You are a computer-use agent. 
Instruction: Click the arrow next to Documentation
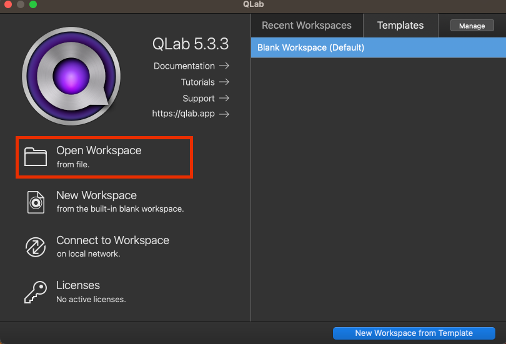(224, 66)
